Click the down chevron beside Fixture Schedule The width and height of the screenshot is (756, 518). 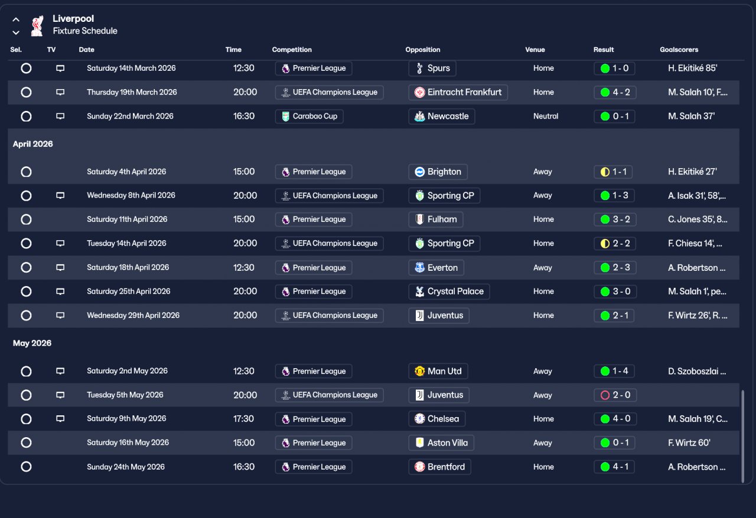[16, 32]
